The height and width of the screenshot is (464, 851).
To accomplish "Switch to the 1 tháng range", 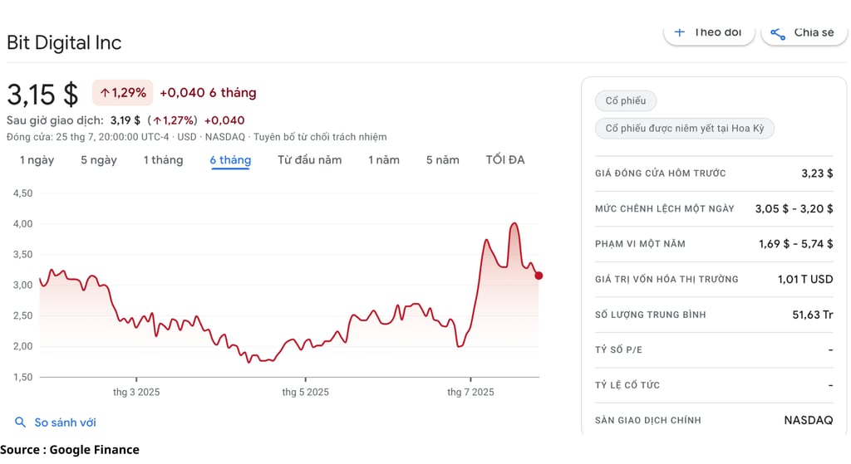I will [163, 160].
